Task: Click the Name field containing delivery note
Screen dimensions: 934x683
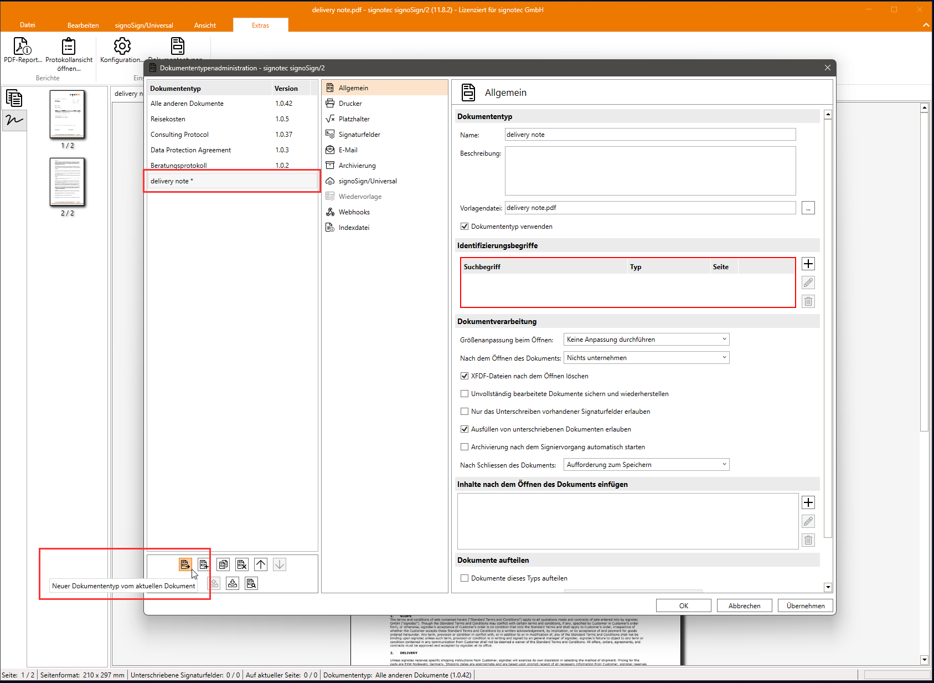Action: (650, 135)
